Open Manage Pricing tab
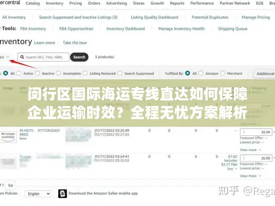275x206 pixels. 256,17
